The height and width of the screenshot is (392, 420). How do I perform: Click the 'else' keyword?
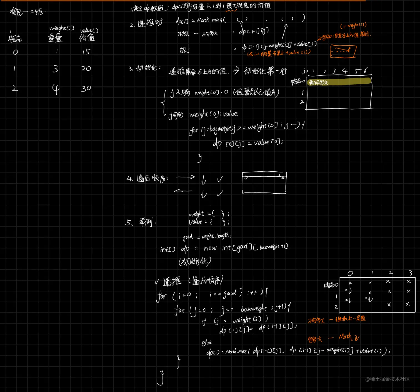207,342
